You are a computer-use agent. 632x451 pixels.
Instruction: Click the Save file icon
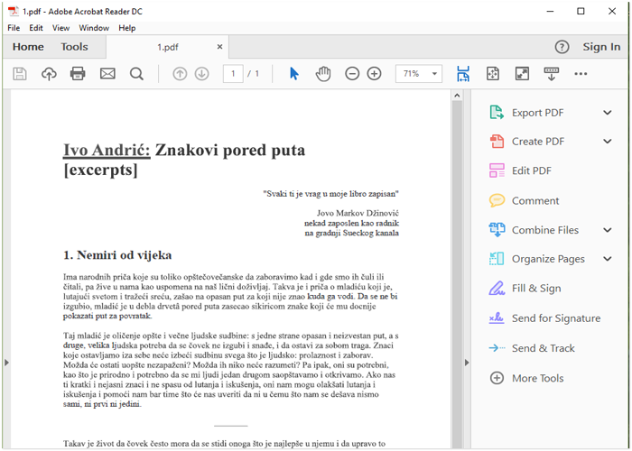[x=19, y=74]
